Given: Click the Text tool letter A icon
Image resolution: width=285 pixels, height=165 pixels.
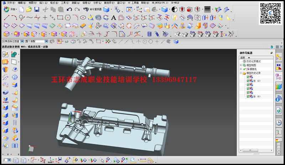Looking at the screenshot, I should tap(114, 18).
